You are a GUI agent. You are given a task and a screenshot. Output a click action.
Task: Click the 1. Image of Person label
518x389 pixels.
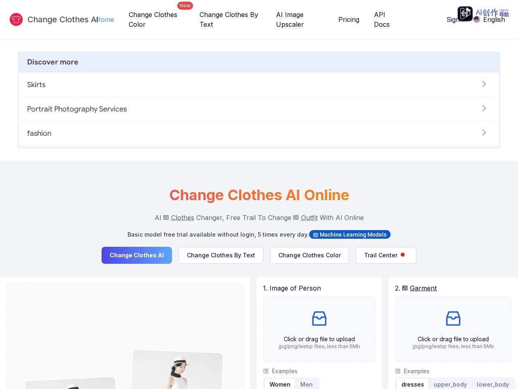coord(292,288)
